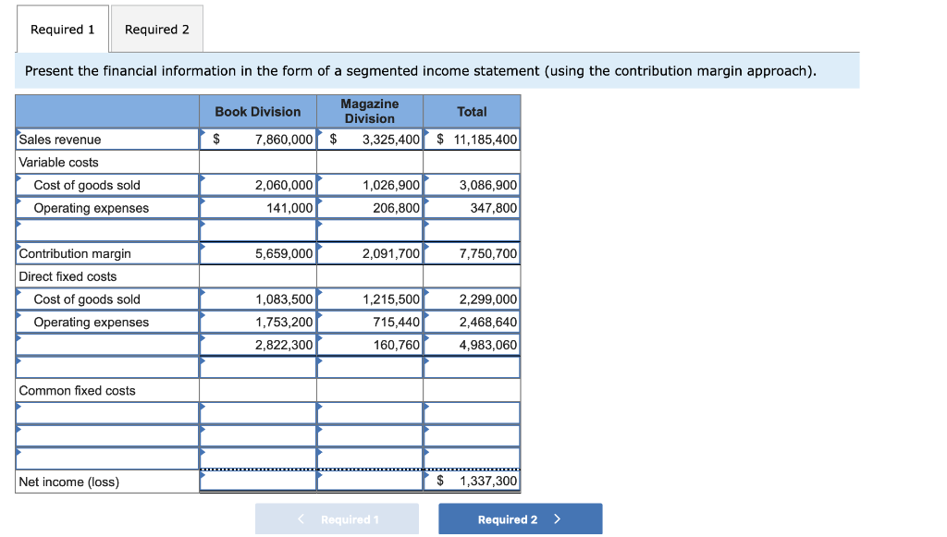Select the Net income cell showing 1,337,300

pyautogui.click(x=472, y=481)
